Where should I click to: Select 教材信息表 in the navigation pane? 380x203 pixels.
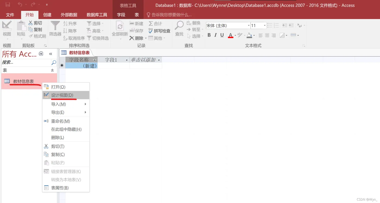pos(29,81)
